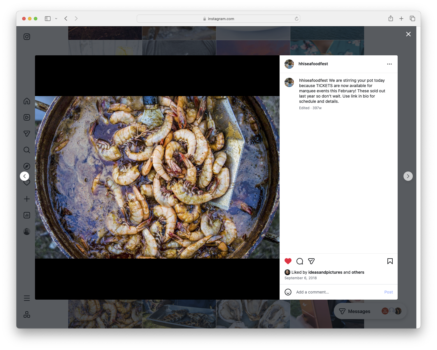Click instagram.com address bar
The width and height of the screenshot is (437, 350).
click(218, 19)
